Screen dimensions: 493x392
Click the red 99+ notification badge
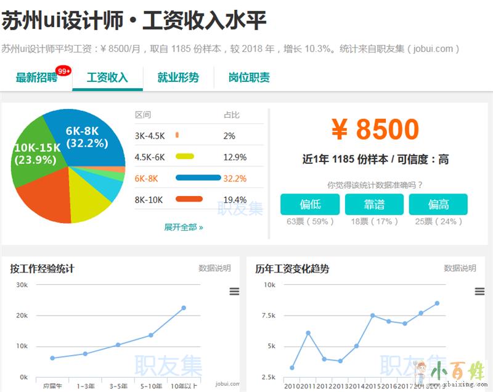coord(63,71)
